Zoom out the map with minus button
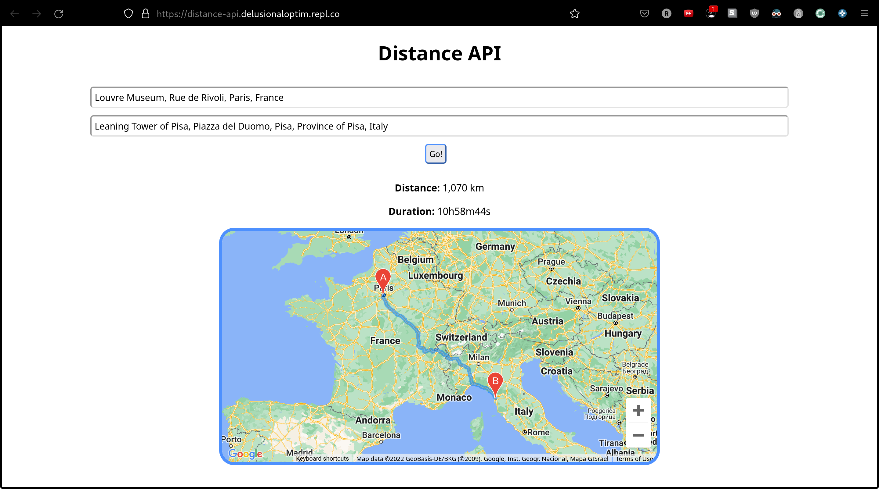Screen dimensions: 879x489 638,435
